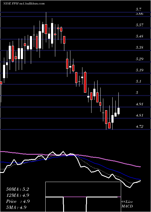The image size is (151, 212).
Task: Click the <<Live MACD label
Action: [x=127, y=204]
